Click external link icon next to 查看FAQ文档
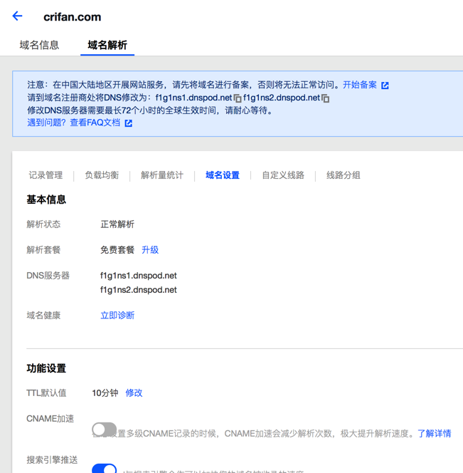 [x=129, y=123]
